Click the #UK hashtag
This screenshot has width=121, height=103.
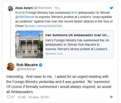[74, 13]
